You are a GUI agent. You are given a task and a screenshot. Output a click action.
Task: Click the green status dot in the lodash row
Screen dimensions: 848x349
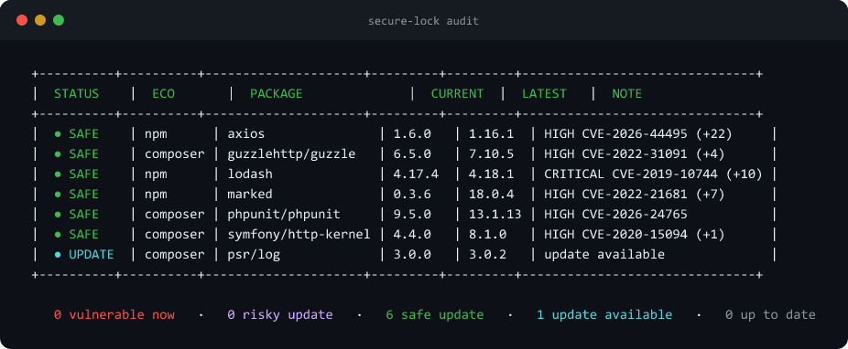pos(58,174)
